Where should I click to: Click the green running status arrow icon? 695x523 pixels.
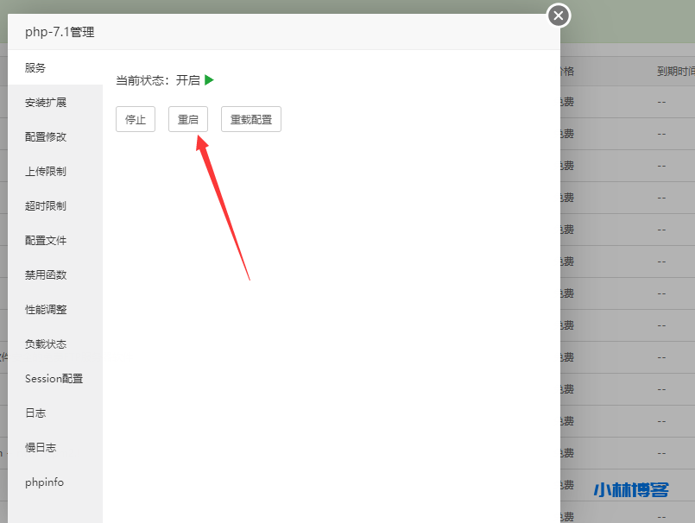(207, 79)
